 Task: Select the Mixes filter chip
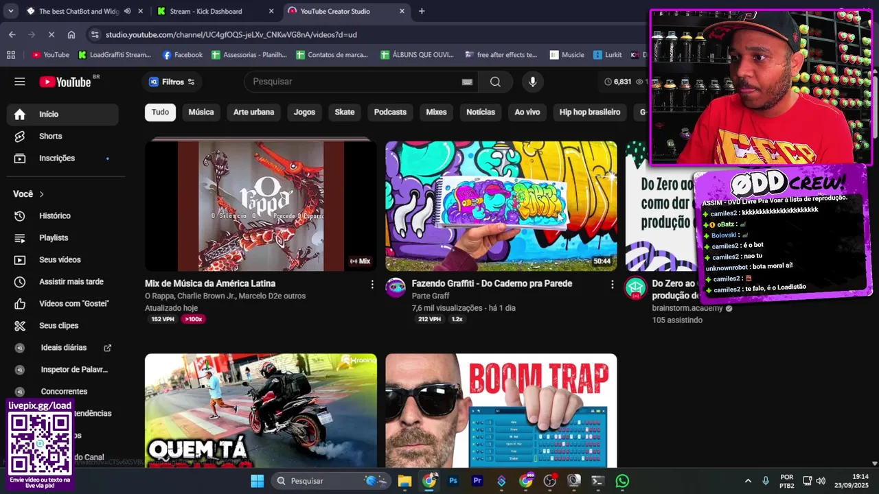[436, 113]
